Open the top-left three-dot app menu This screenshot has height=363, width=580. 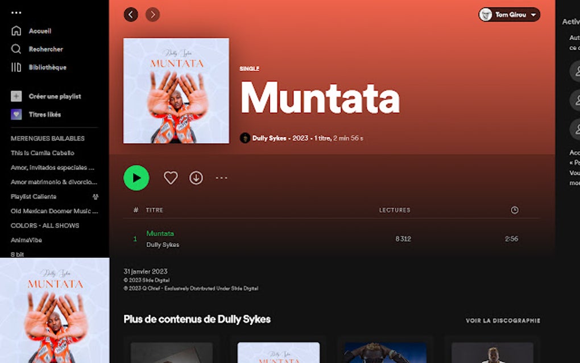tap(16, 13)
